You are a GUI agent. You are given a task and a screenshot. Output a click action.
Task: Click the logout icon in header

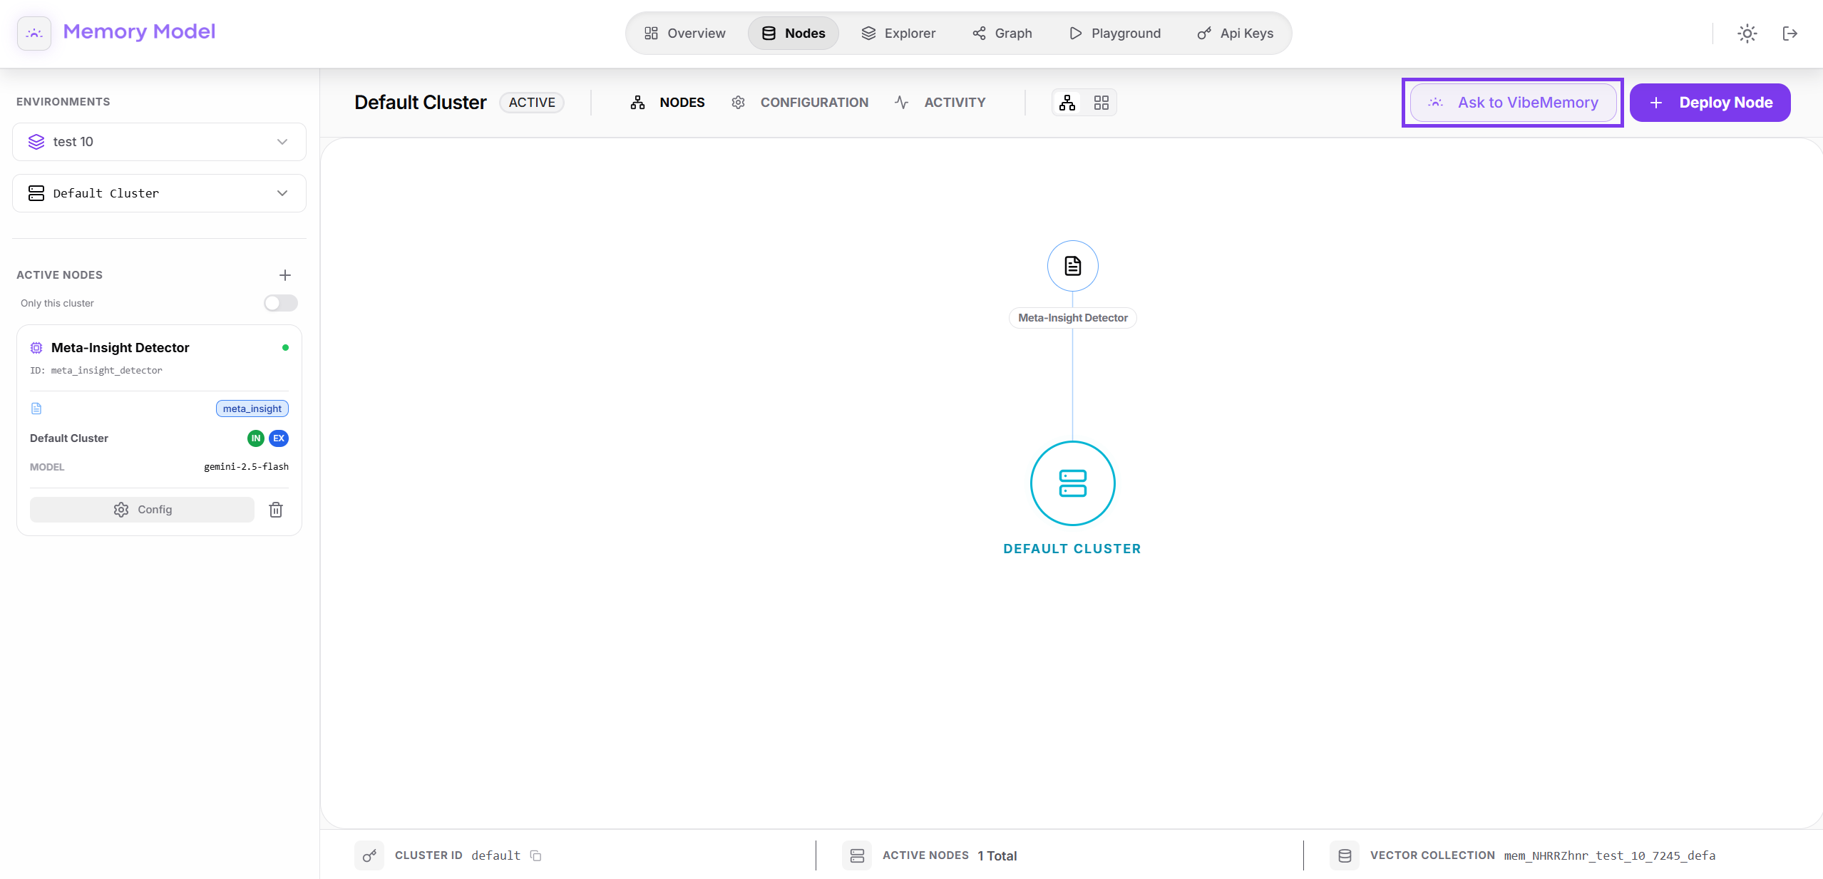click(x=1789, y=34)
